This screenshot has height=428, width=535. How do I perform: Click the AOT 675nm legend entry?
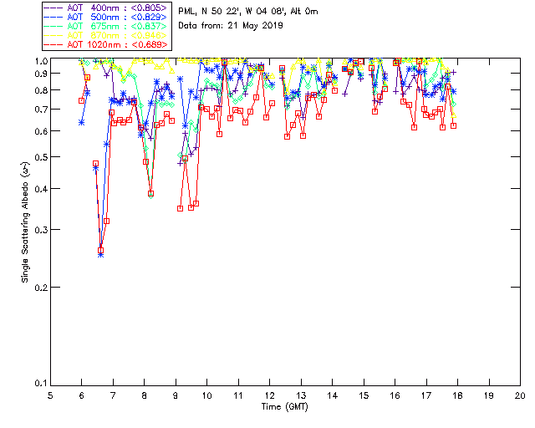(105, 26)
